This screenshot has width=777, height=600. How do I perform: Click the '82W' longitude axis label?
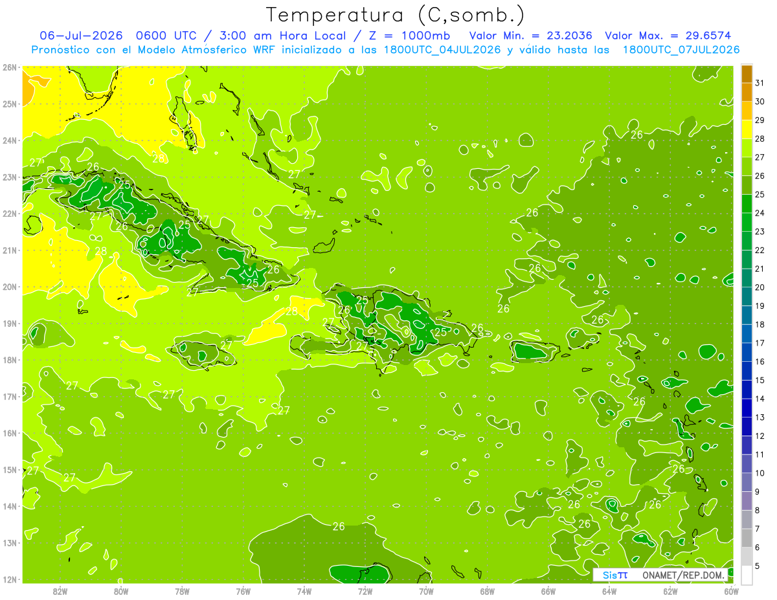[60, 591]
